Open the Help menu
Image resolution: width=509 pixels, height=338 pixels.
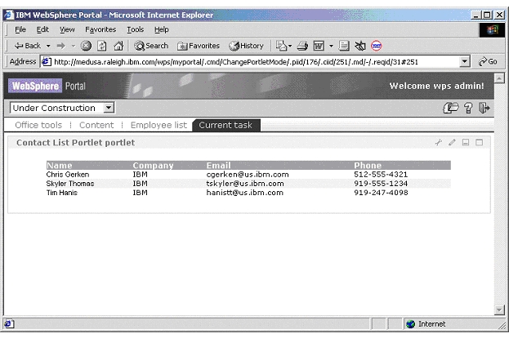click(161, 29)
